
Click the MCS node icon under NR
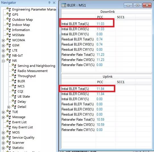point(14,86)
